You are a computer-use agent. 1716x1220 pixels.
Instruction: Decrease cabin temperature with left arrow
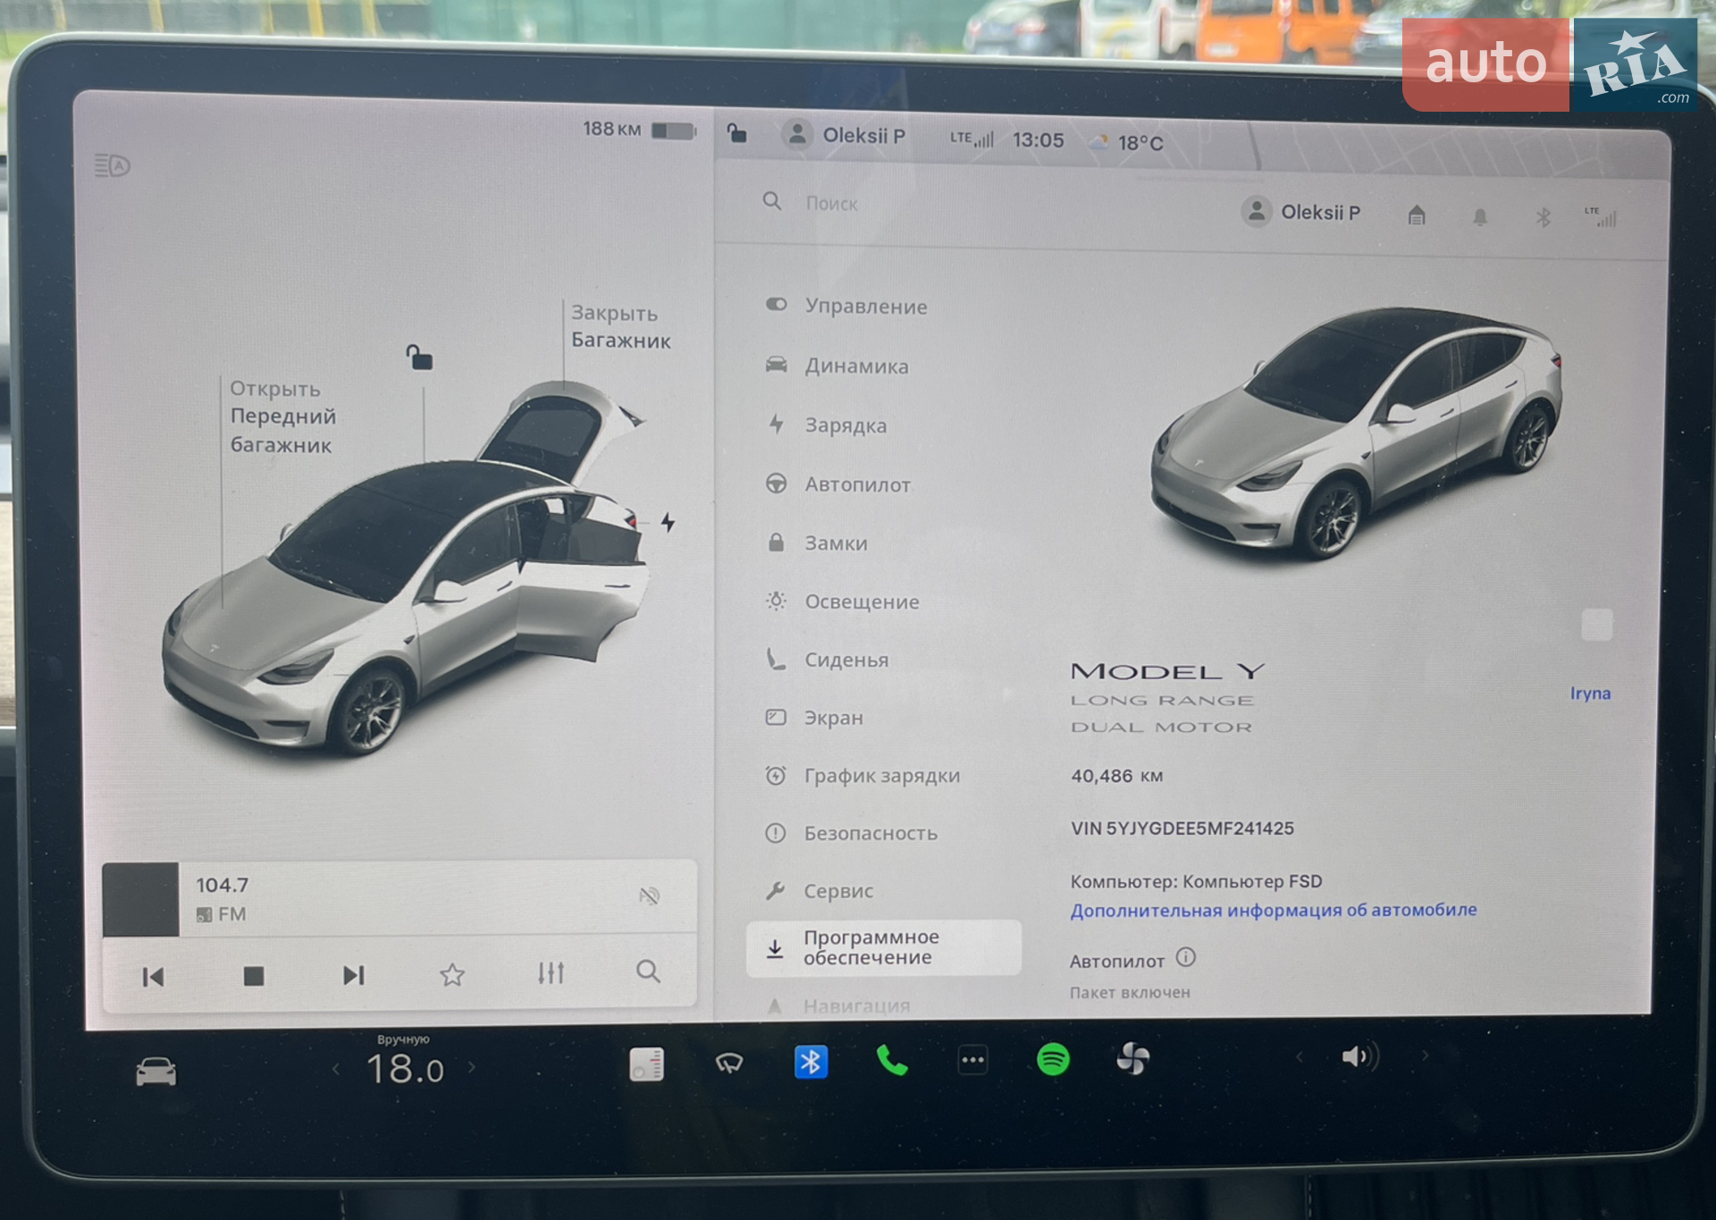pos(336,1068)
